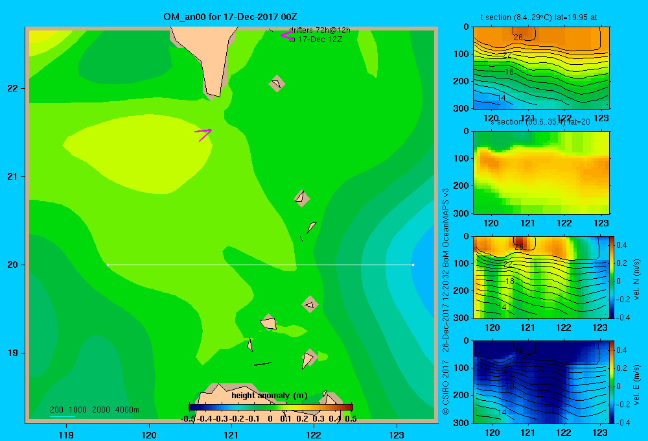Viewport: 648px width, 441px height.
Task: Click the 0.5 tick on height anomaly scale
Action: (351, 419)
